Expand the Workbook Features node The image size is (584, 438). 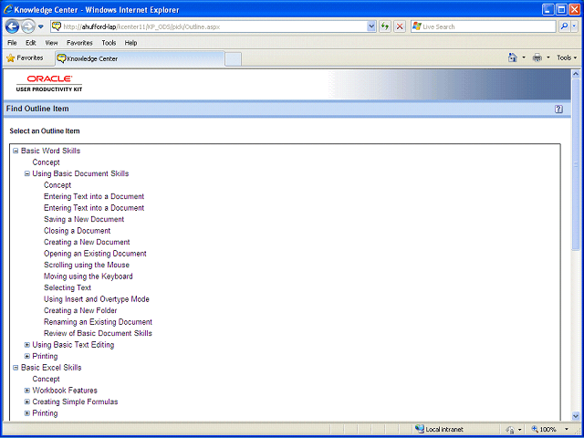pos(26,391)
